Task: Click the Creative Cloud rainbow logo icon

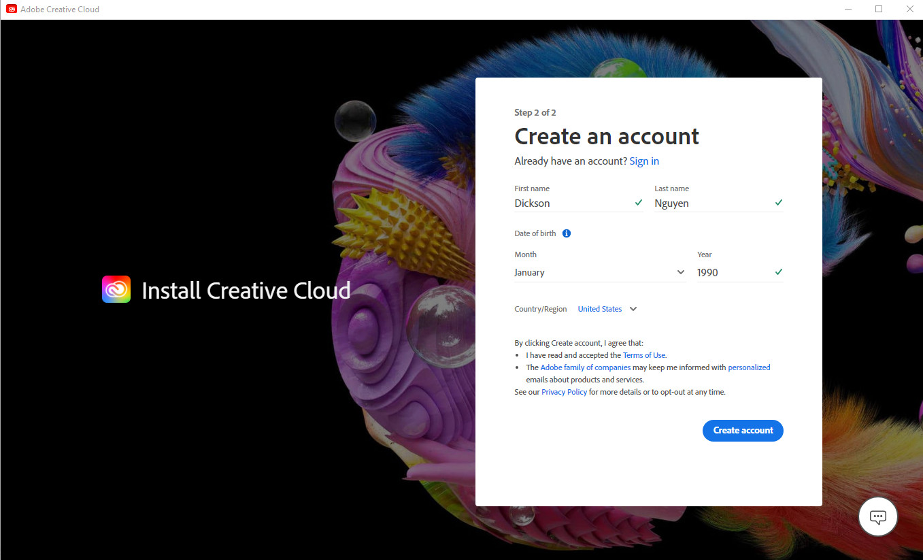Action: pos(116,289)
